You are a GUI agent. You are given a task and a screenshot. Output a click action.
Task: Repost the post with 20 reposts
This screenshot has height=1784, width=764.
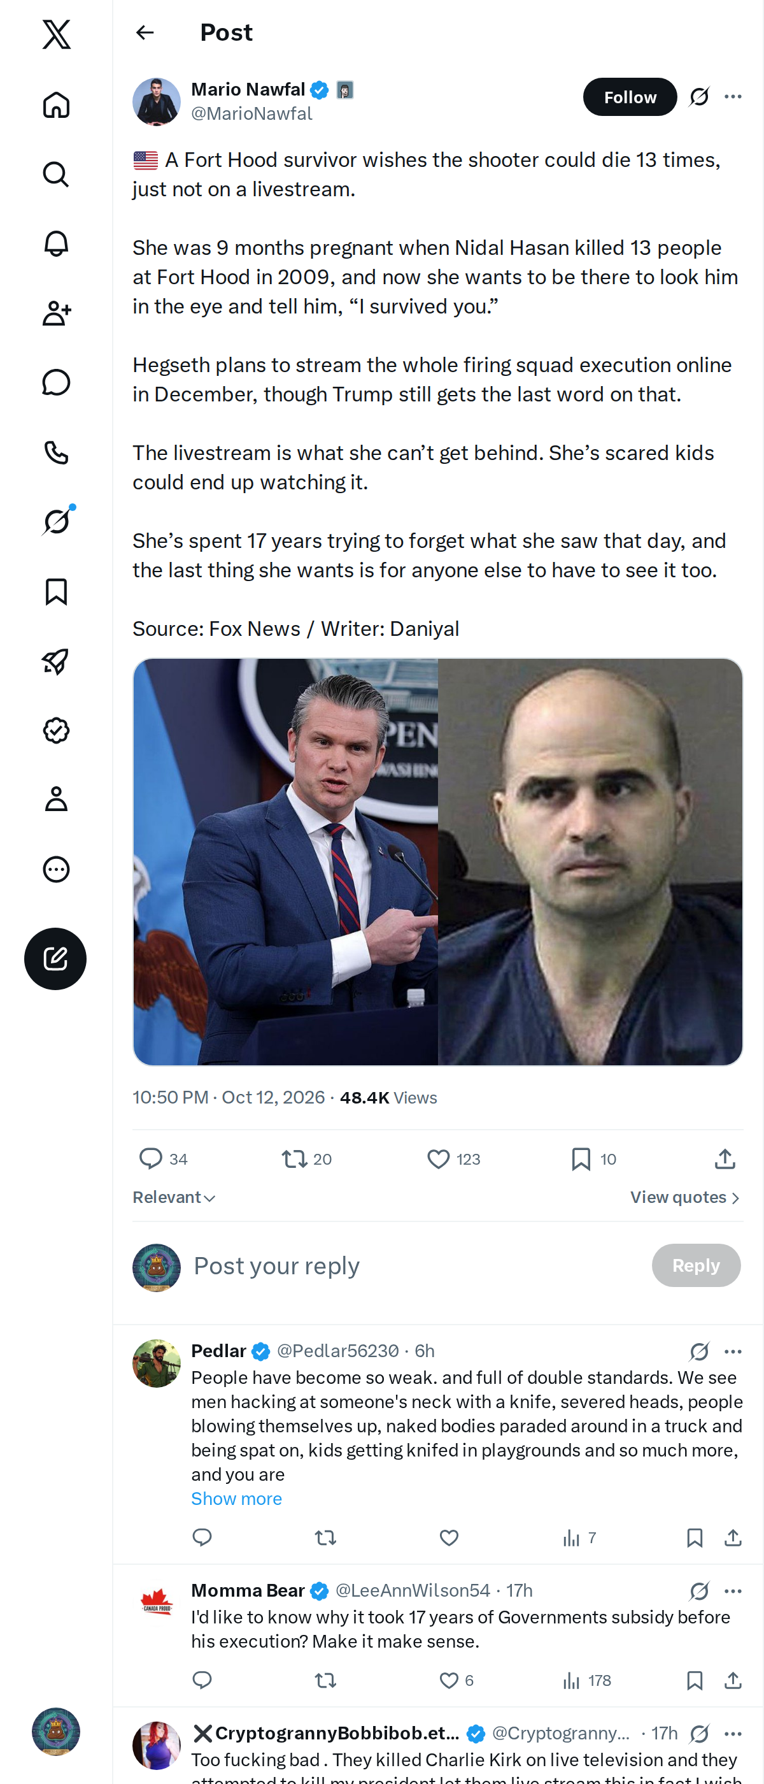click(307, 1158)
